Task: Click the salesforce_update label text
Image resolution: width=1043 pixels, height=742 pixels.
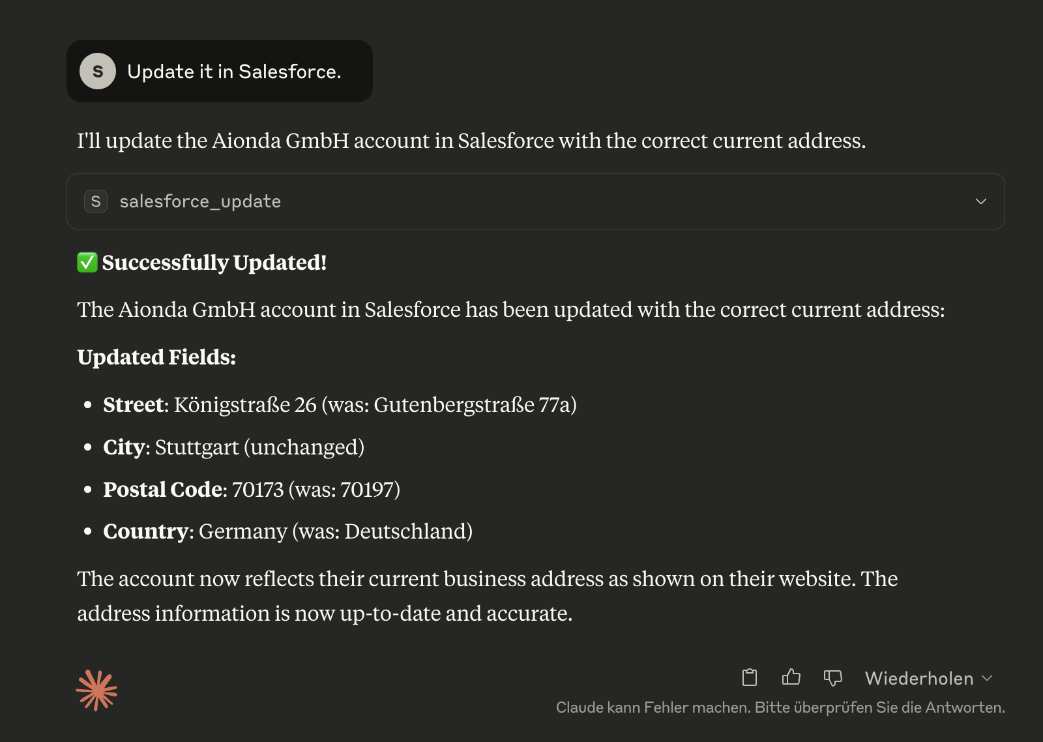Action: tap(199, 201)
